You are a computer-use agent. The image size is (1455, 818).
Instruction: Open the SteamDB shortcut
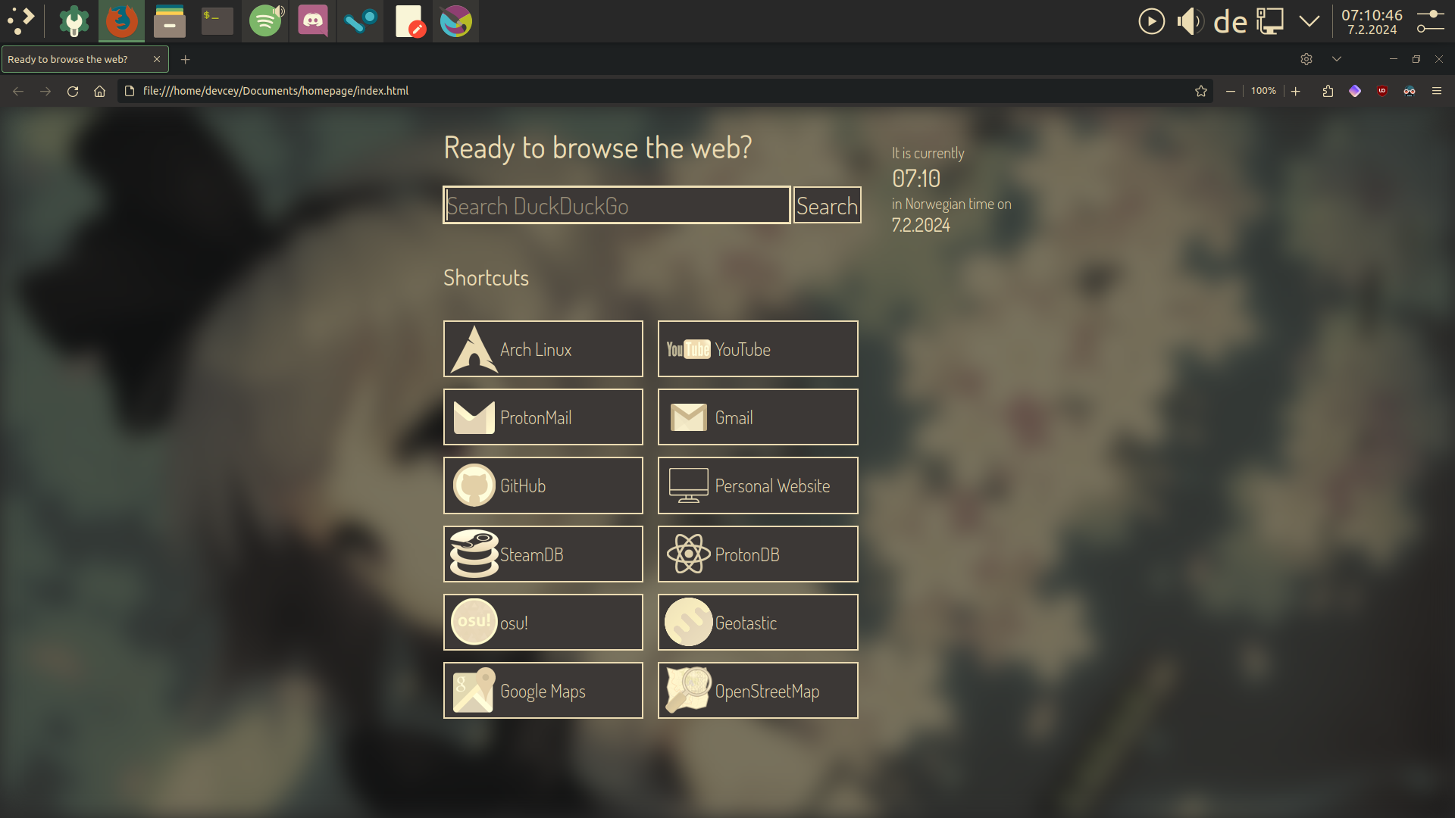543,554
